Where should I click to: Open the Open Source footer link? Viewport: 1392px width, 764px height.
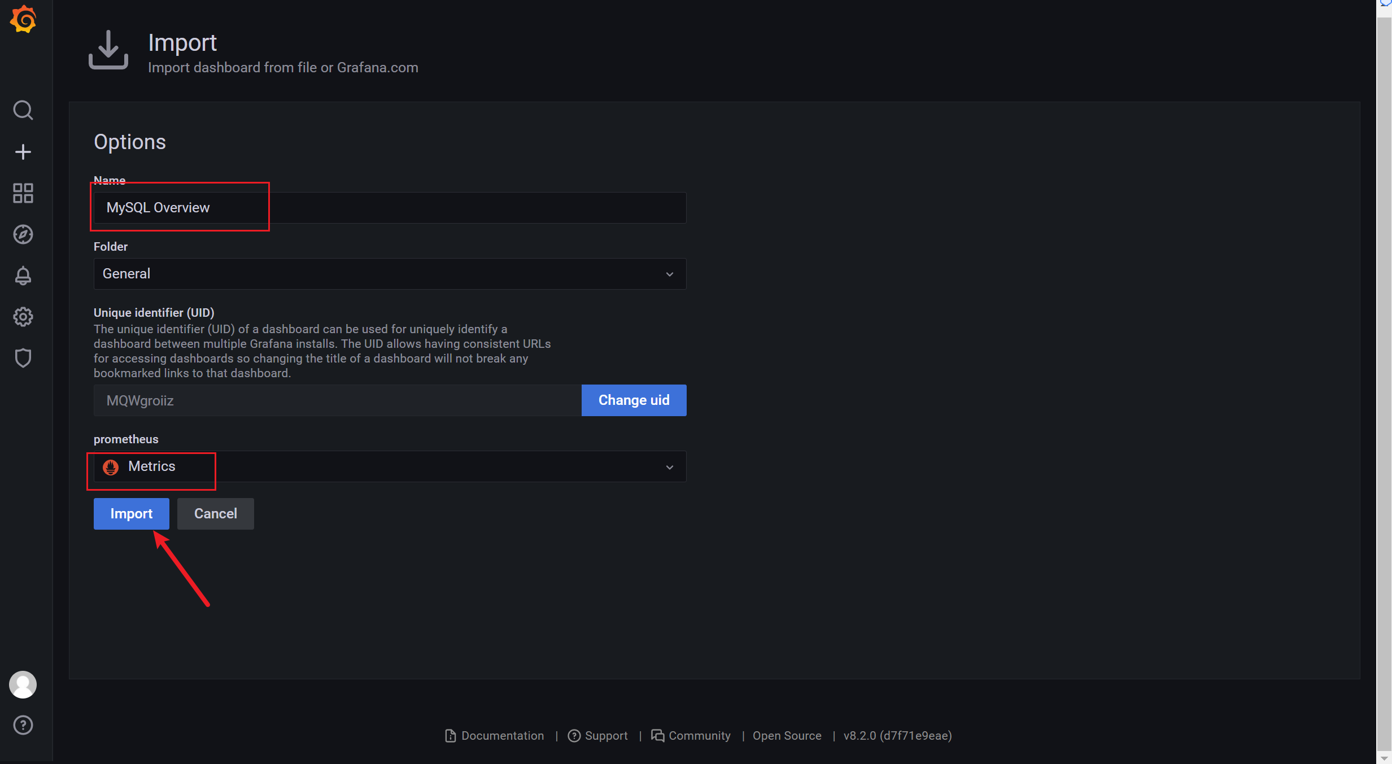click(x=787, y=736)
